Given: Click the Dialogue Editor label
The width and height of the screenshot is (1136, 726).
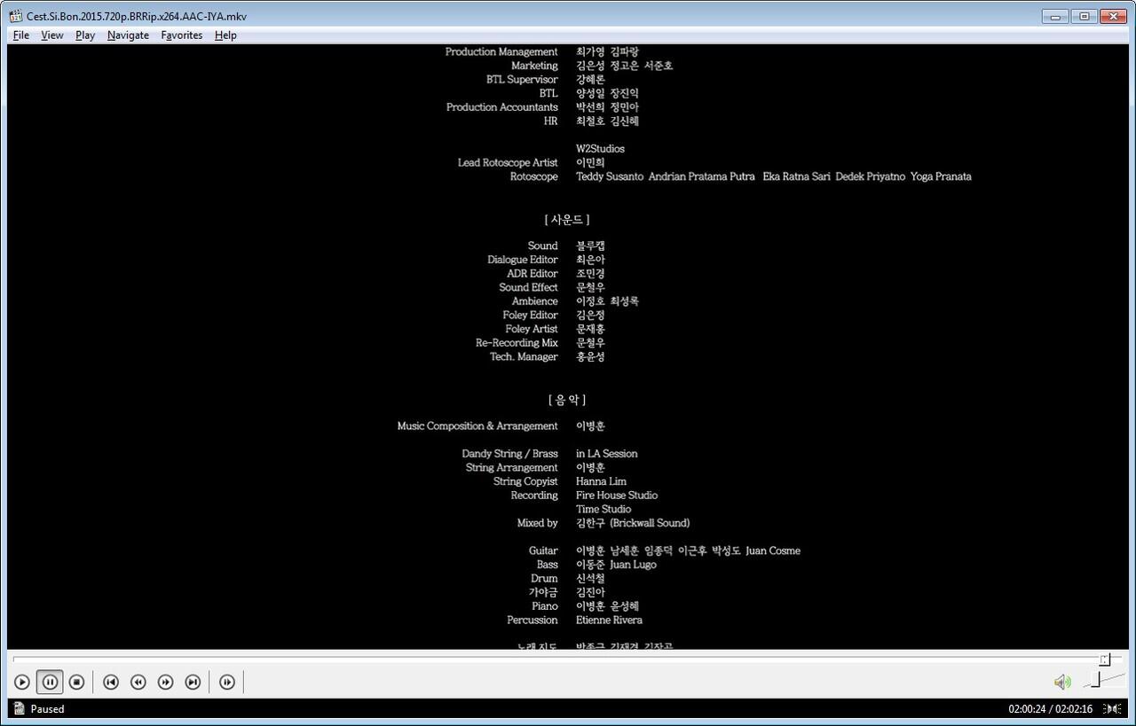Looking at the screenshot, I should tap(523, 260).
